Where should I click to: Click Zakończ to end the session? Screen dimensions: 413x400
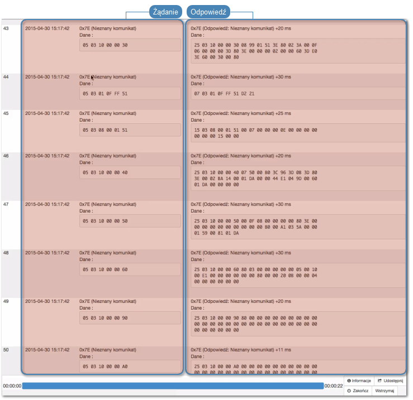point(358,391)
